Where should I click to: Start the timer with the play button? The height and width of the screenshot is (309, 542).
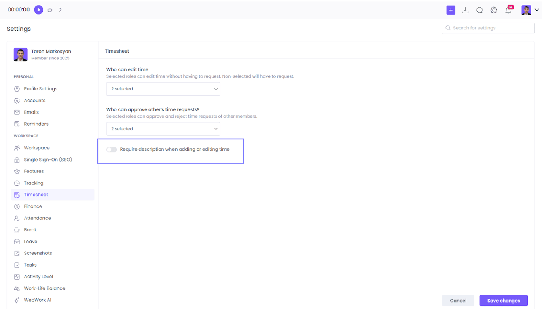(x=38, y=9)
